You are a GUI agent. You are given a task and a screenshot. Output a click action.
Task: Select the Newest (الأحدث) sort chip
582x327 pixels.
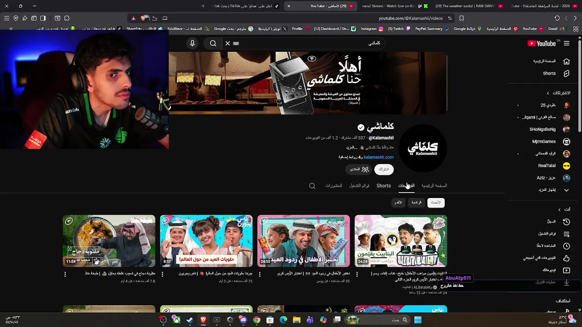tap(436, 203)
